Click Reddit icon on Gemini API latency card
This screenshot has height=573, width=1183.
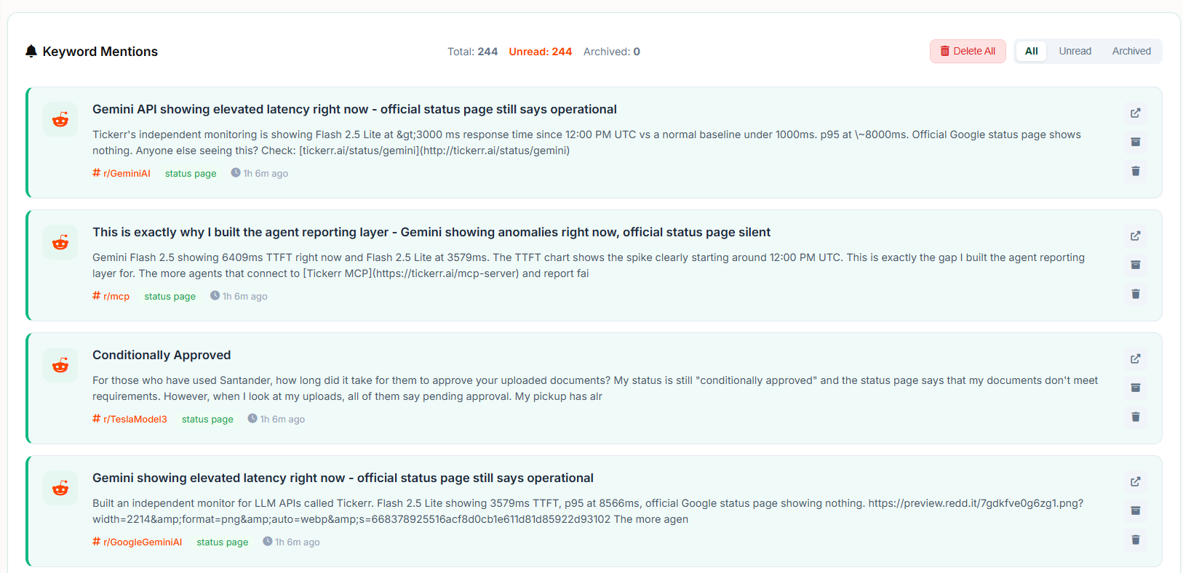pyautogui.click(x=60, y=119)
